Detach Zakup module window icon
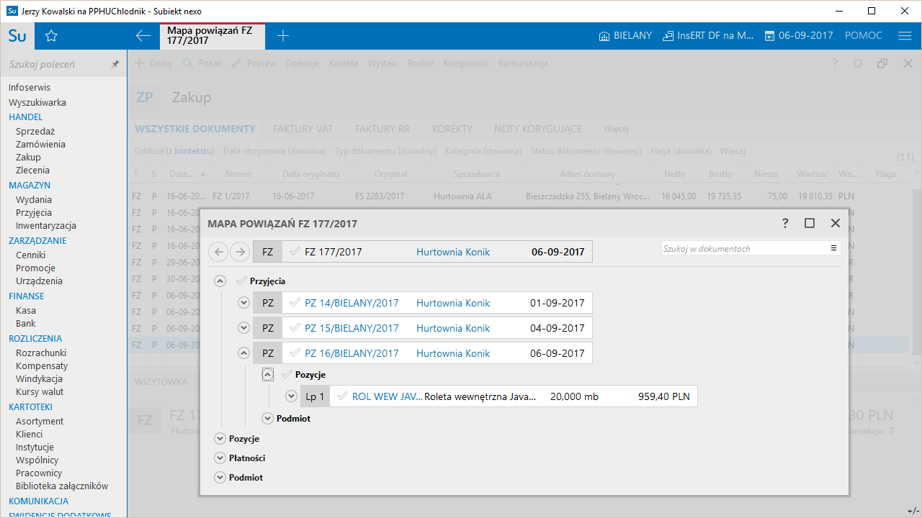This screenshot has height=518, width=922. point(882,63)
